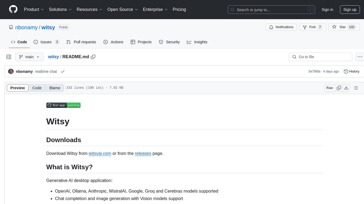
Task: Click the Go to file search field
Action: [320, 57]
